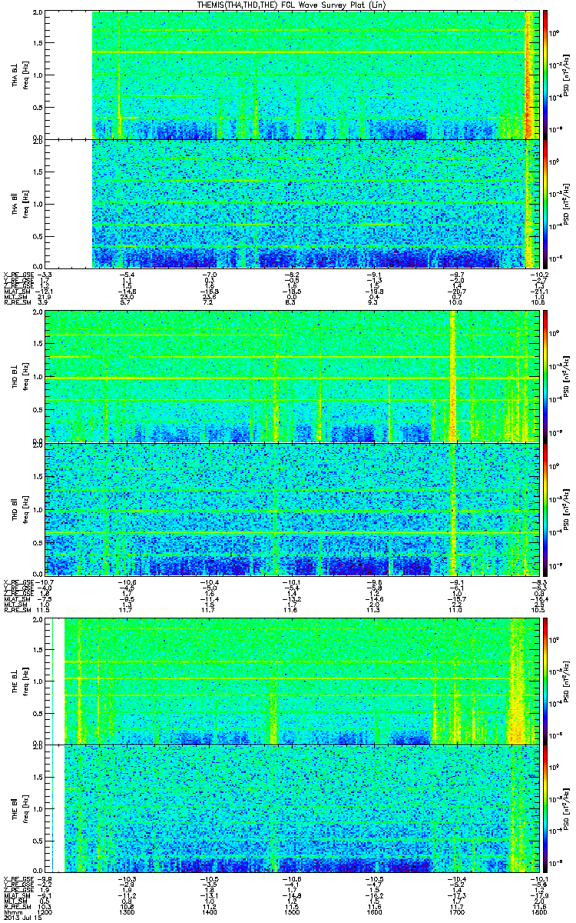Click the THE BL spectrogram panel

pyautogui.click(x=292, y=681)
